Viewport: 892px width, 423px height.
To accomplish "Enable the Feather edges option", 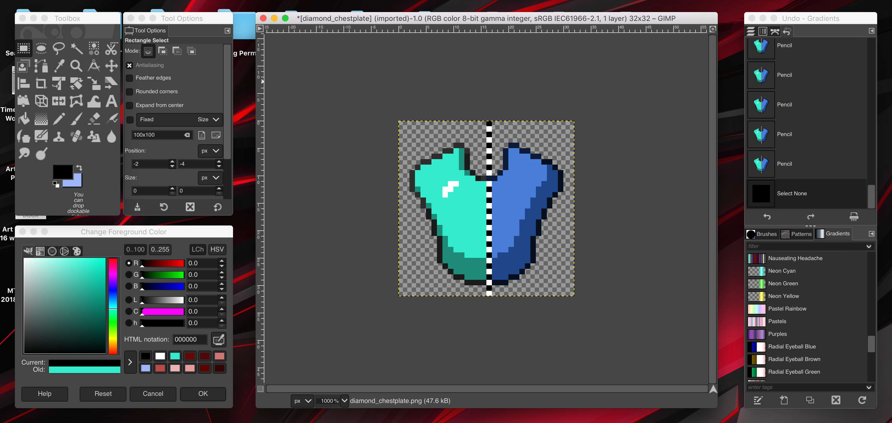I will pos(129,78).
